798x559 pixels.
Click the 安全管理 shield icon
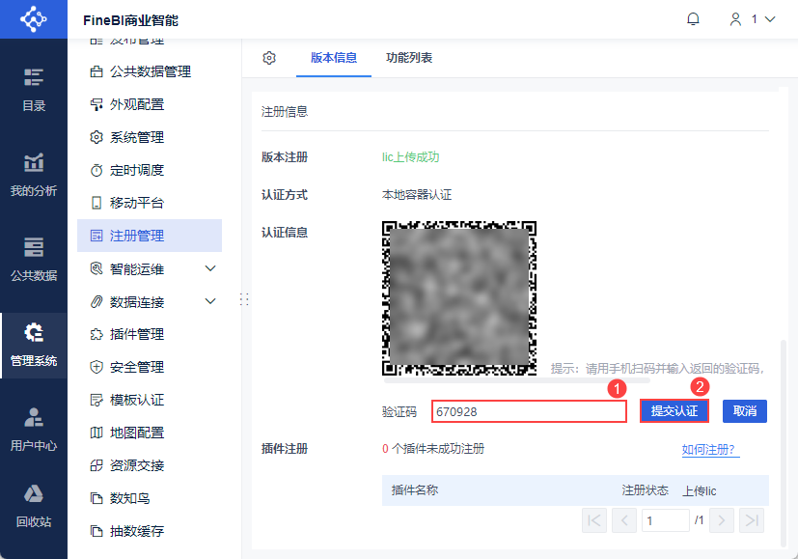pyautogui.click(x=96, y=367)
